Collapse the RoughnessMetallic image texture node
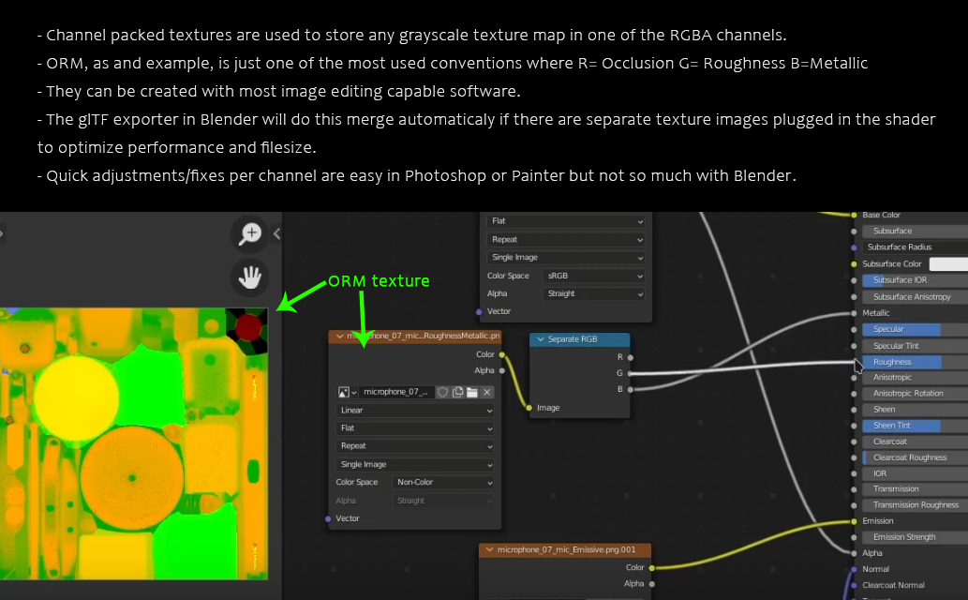 coord(339,337)
